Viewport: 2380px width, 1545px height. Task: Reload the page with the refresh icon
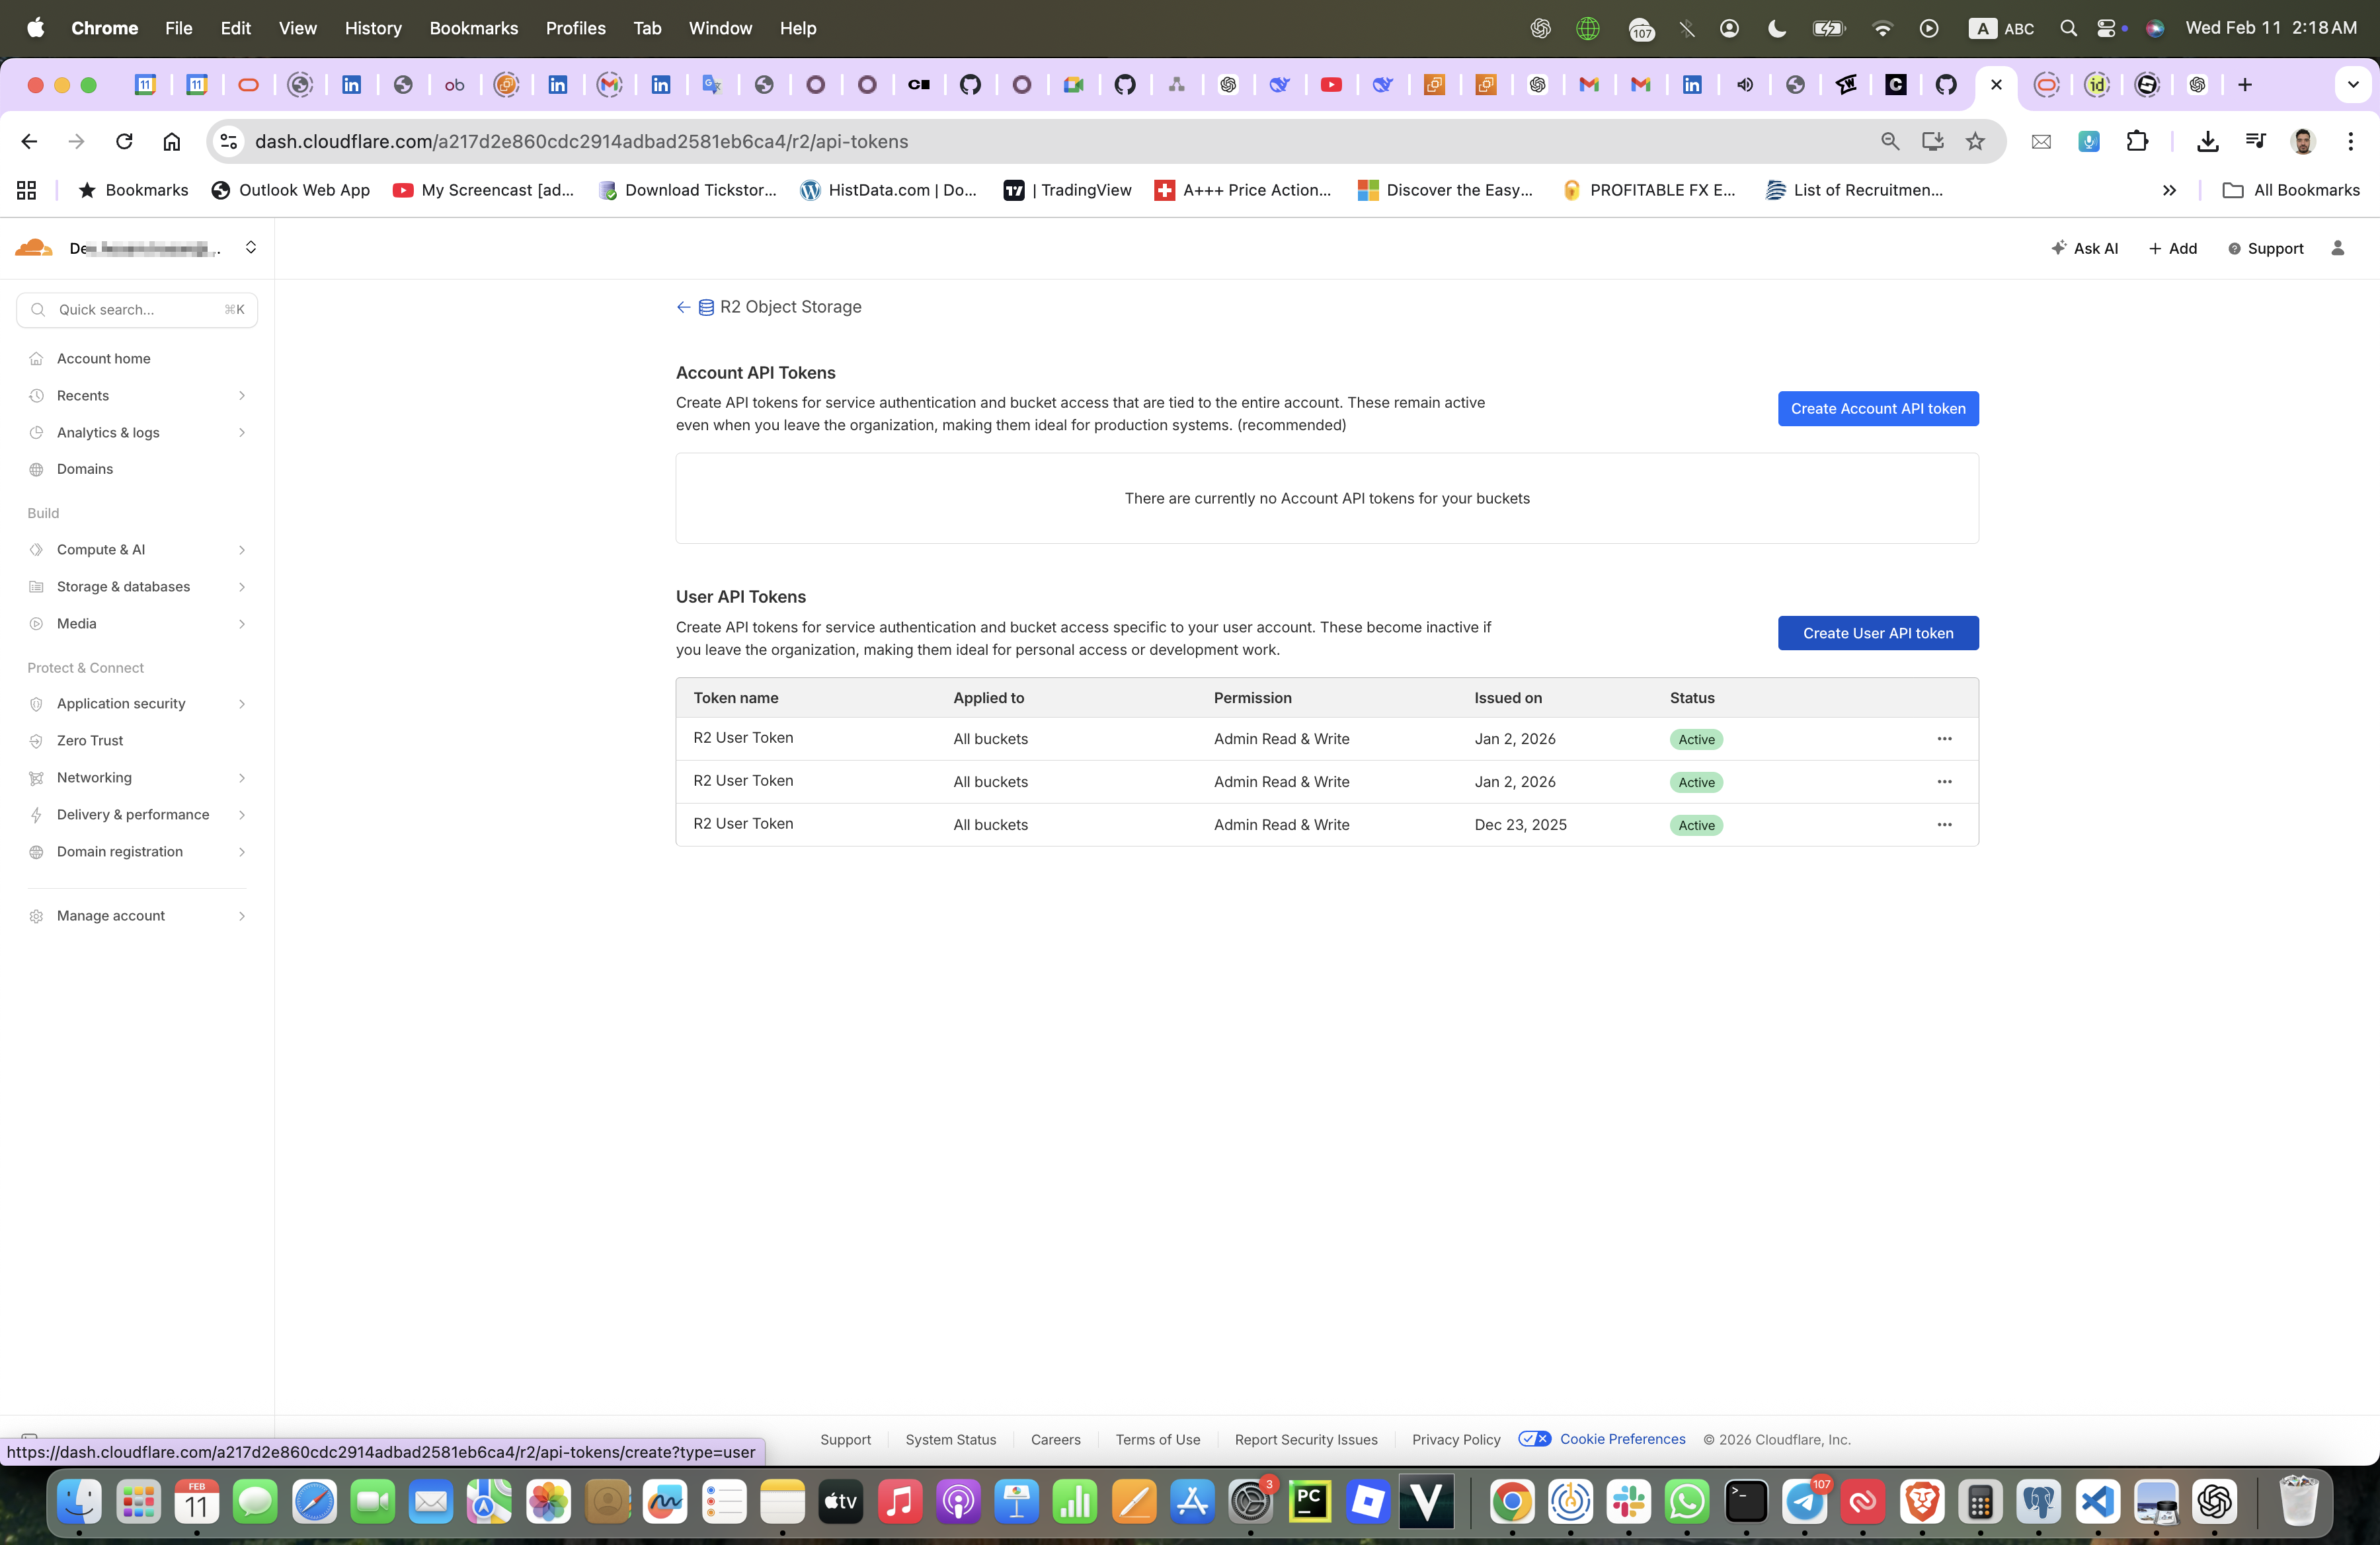click(x=124, y=142)
